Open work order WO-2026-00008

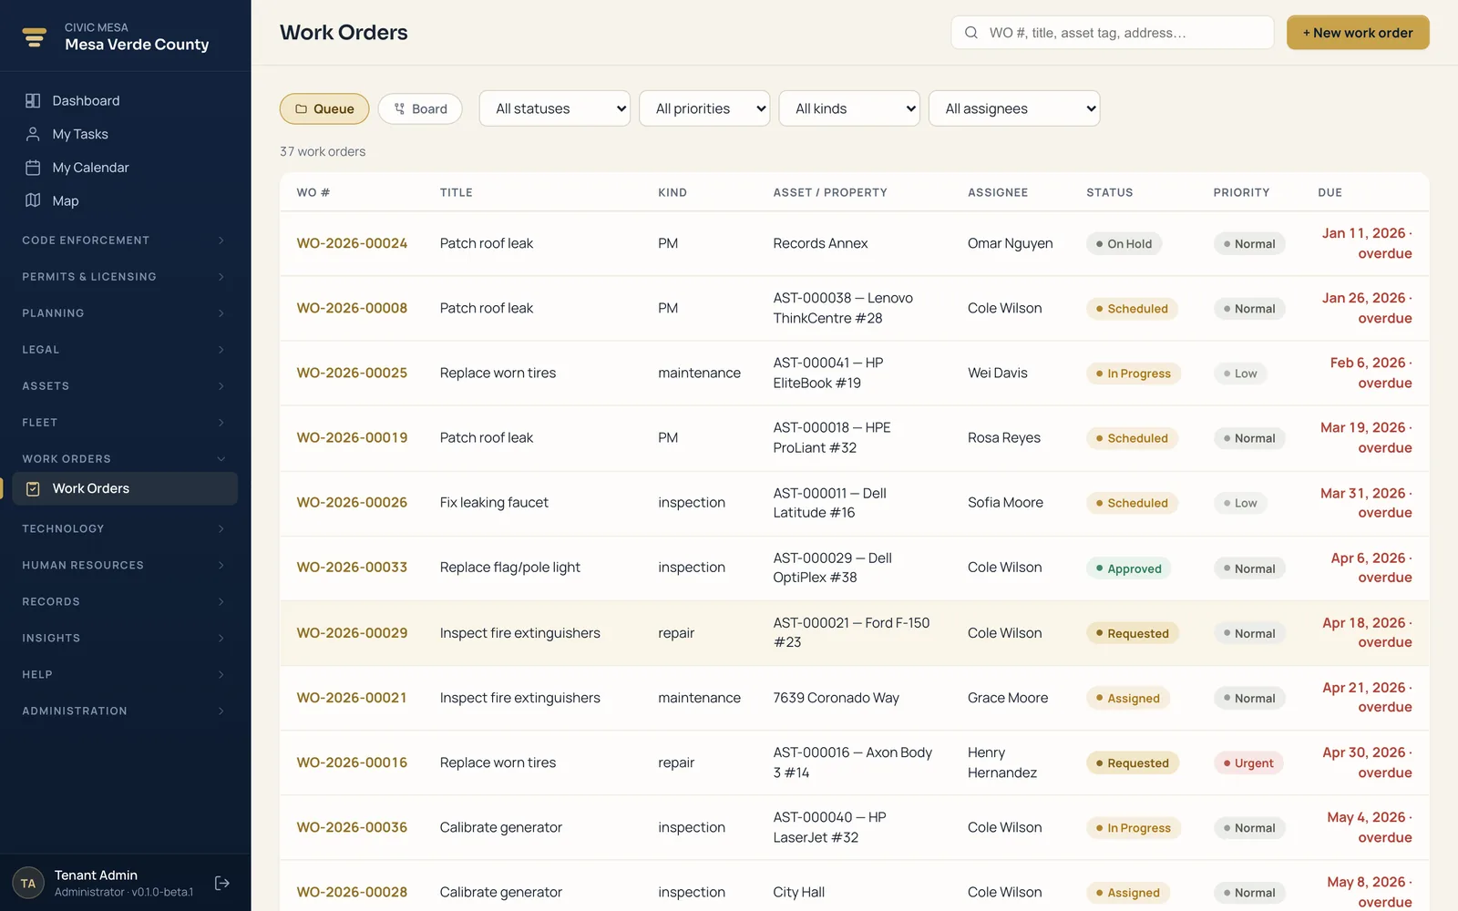tap(352, 308)
